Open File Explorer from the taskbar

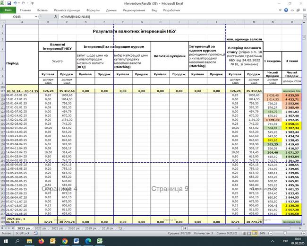click(29, 241)
